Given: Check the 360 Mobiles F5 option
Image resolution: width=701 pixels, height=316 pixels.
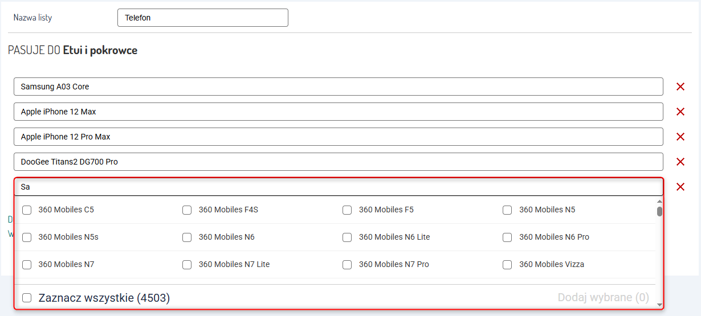Looking at the screenshot, I should (x=347, y=210).
